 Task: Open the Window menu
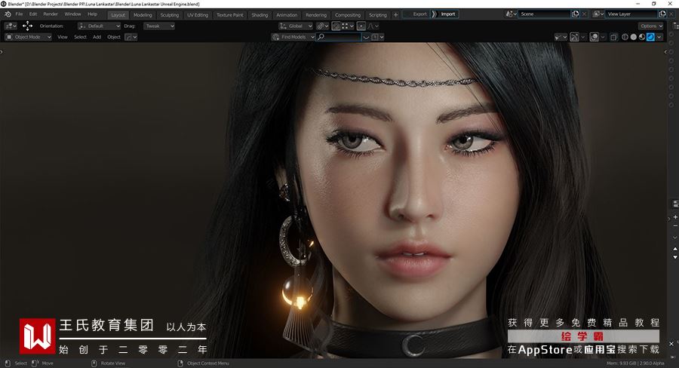point(72,14)
